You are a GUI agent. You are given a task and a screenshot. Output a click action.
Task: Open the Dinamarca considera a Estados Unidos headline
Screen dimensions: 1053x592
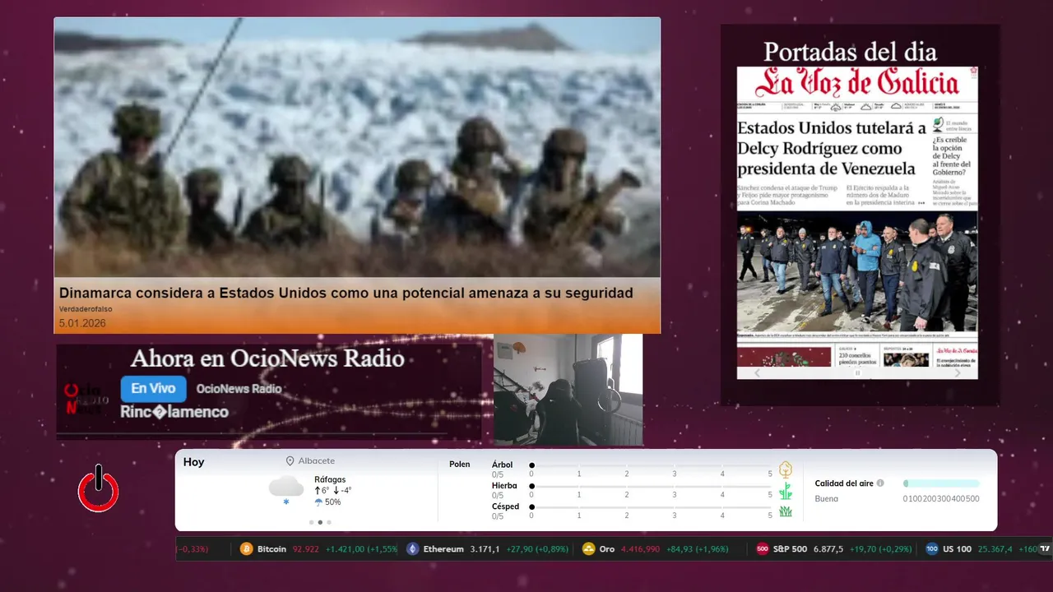(x=346, y=293)
